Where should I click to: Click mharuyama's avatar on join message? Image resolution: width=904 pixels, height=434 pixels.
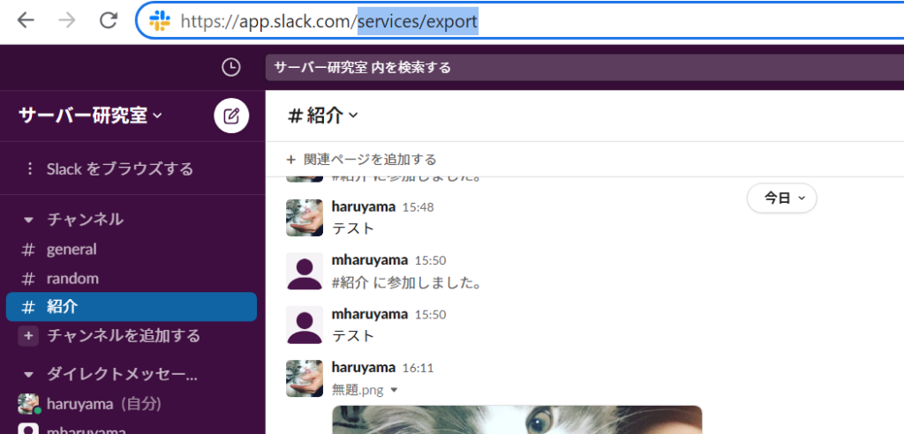(305, 271)
